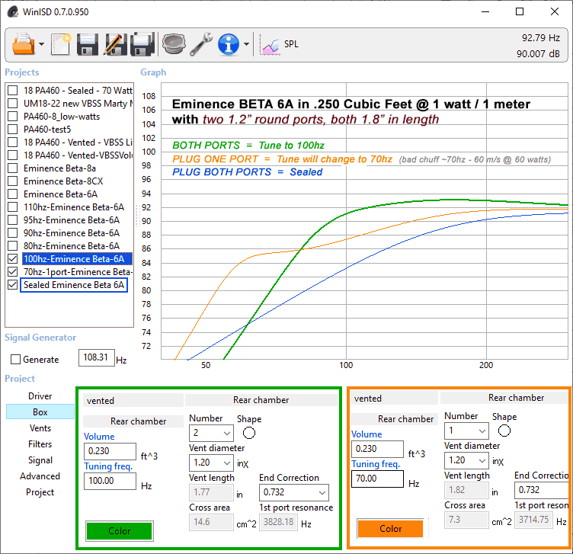573x554 pixels.
Task: Open options wrench tool icon
Action: 201,44
